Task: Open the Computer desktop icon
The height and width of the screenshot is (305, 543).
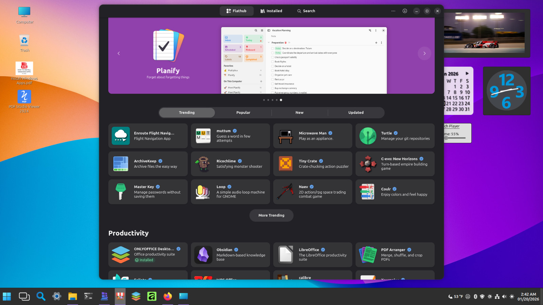Action: point(24,15)
